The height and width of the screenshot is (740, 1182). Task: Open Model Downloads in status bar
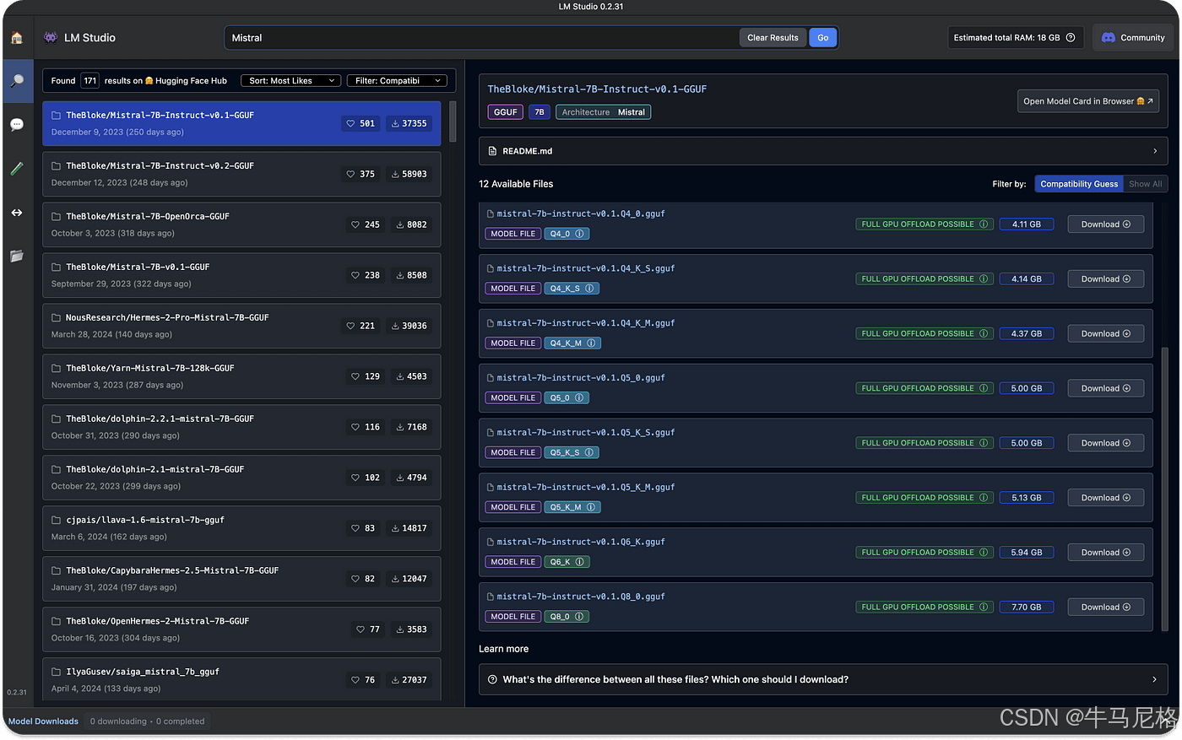(43, 721)
